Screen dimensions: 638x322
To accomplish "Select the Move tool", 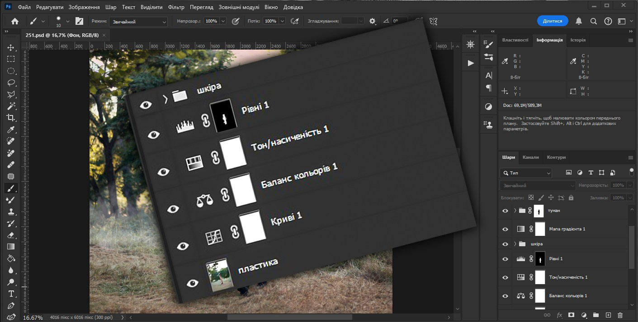I will click(11, 47).
